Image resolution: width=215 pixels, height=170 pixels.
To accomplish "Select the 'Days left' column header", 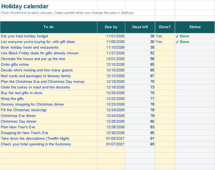I will (x=140, y=27).
